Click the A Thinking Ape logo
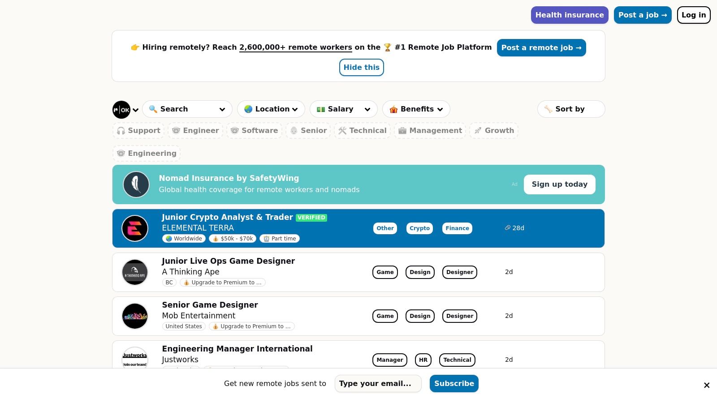717x403 pixels. tap(135, 272)
